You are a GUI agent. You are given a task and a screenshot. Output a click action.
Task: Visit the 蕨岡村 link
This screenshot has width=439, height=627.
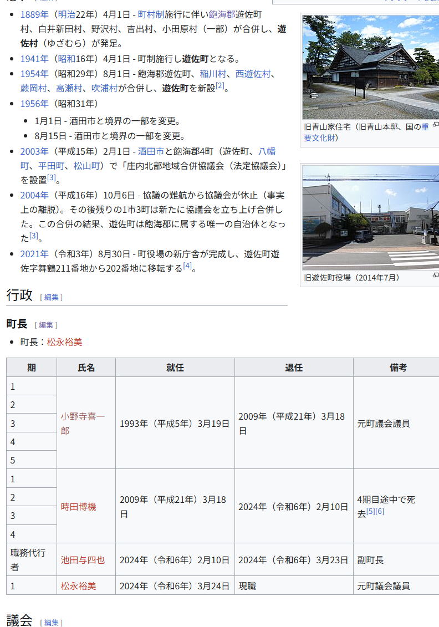tap(34, 88)
